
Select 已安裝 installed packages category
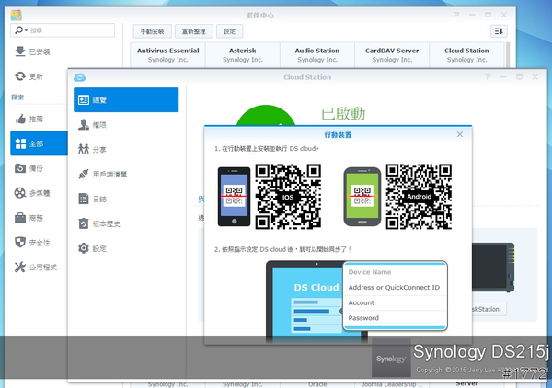coord(37,51)
